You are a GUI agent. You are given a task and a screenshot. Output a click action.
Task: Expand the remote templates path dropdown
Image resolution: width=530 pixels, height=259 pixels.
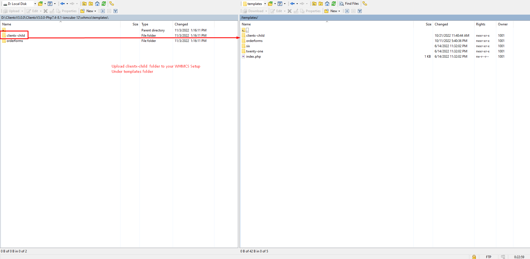265,4
